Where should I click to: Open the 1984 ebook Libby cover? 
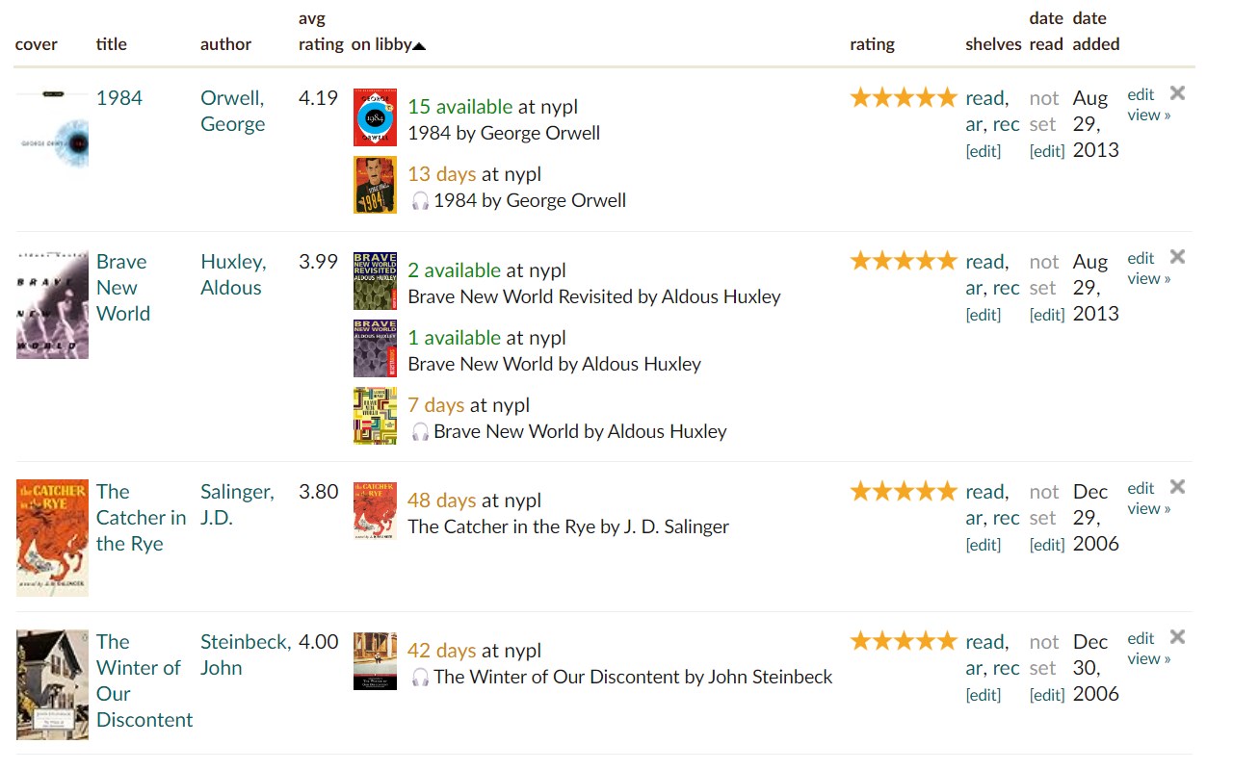[x=375, y=118]
